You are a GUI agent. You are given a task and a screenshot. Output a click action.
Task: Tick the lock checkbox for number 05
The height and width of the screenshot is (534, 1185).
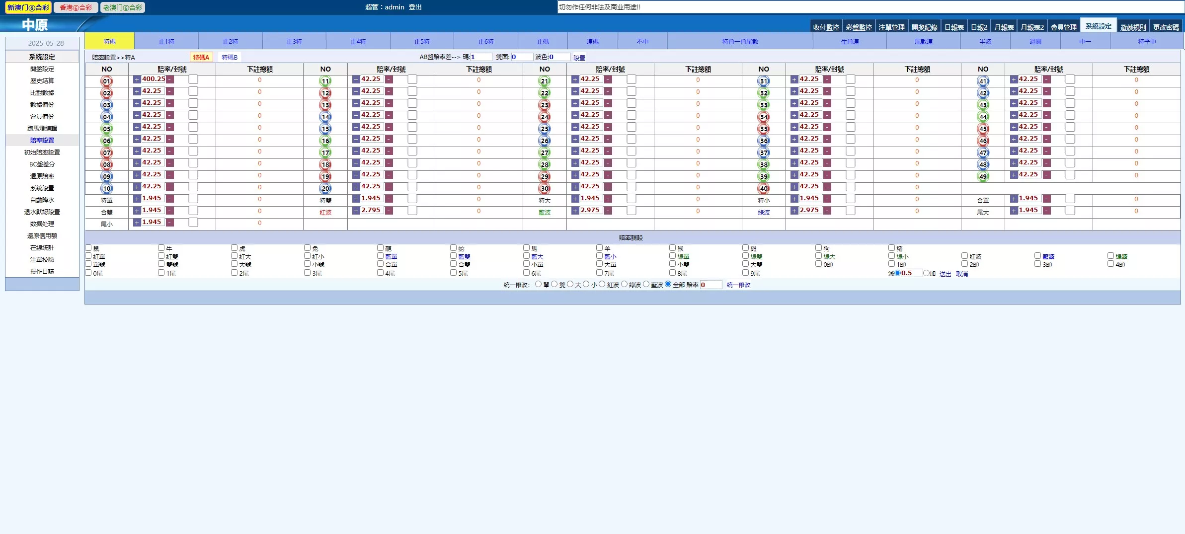(x=193, y=127)
